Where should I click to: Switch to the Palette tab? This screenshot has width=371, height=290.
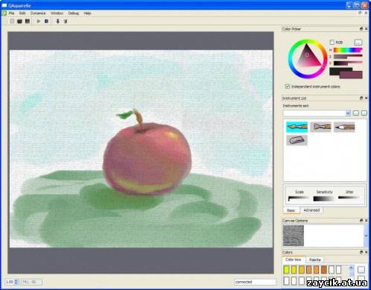click(315, 259)
